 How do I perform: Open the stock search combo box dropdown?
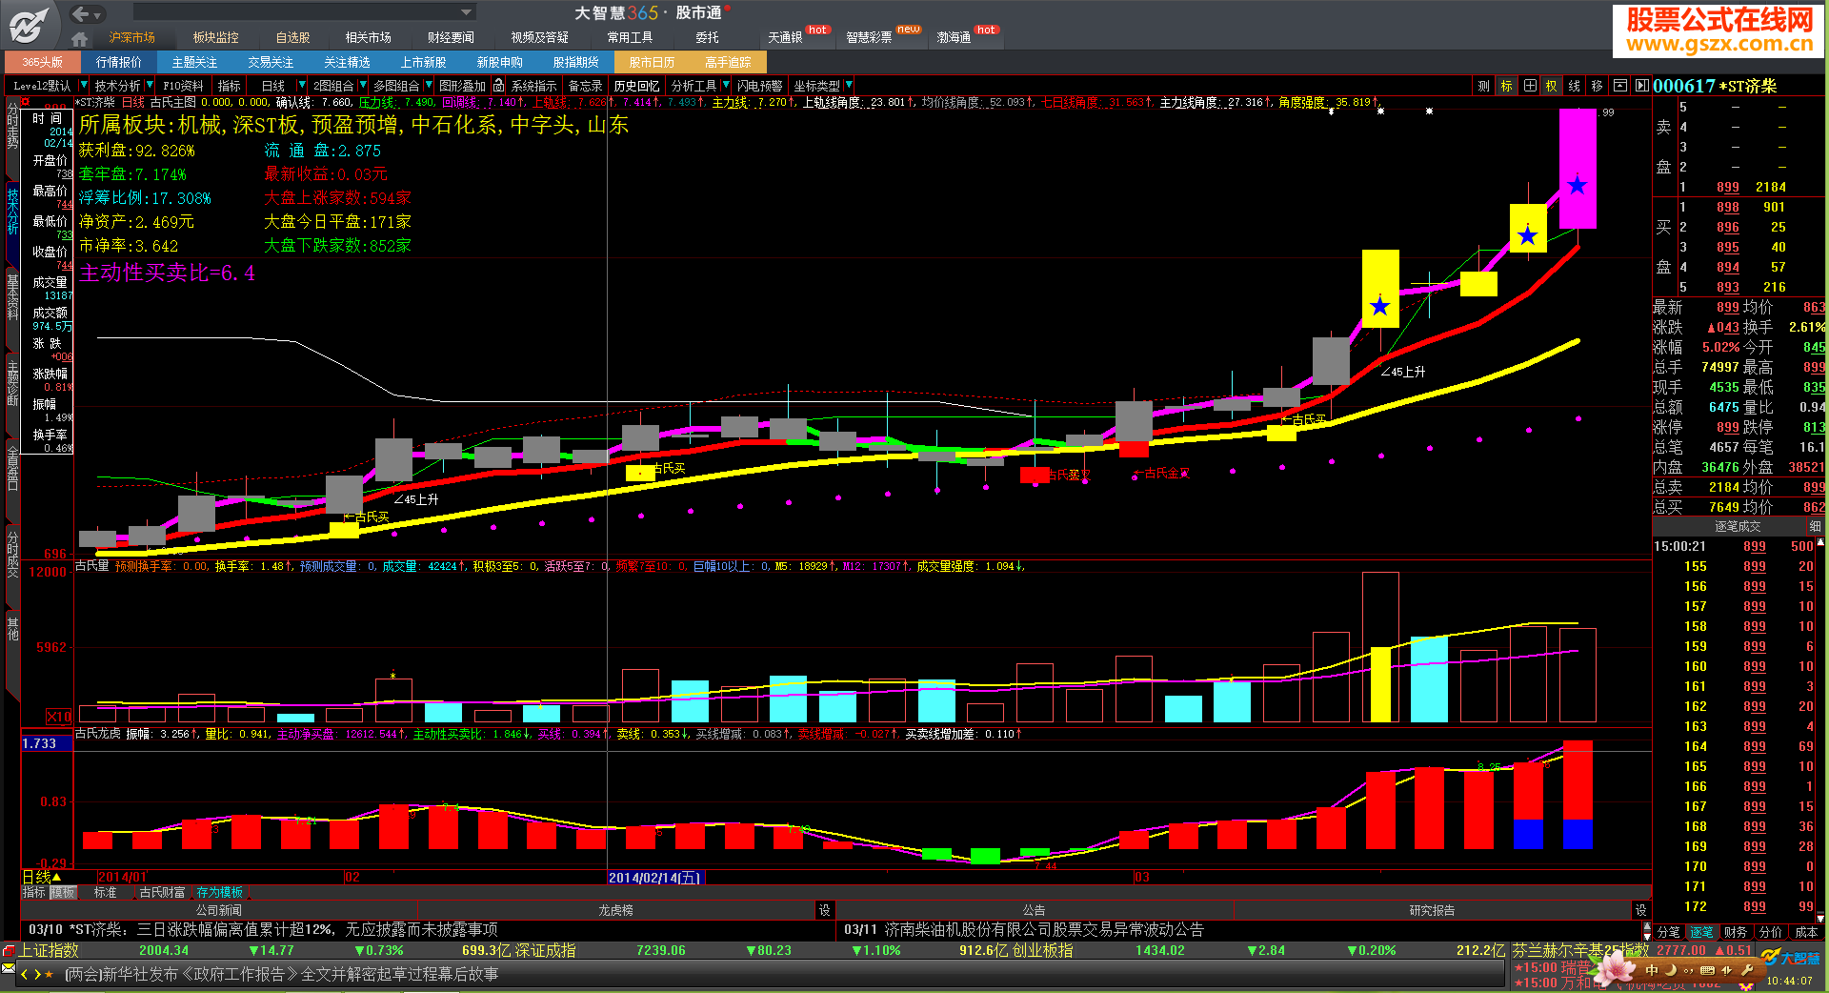[x=466, y=12]
